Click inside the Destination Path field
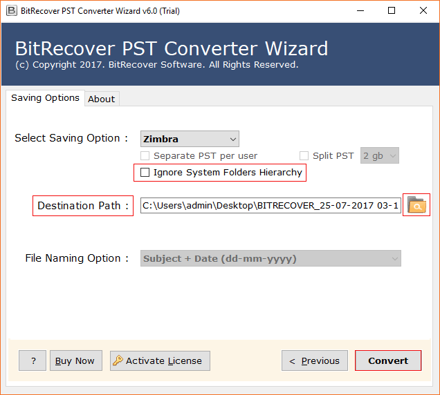The width and height of the screenshot is (440, 395). click(x=270, y=206)
